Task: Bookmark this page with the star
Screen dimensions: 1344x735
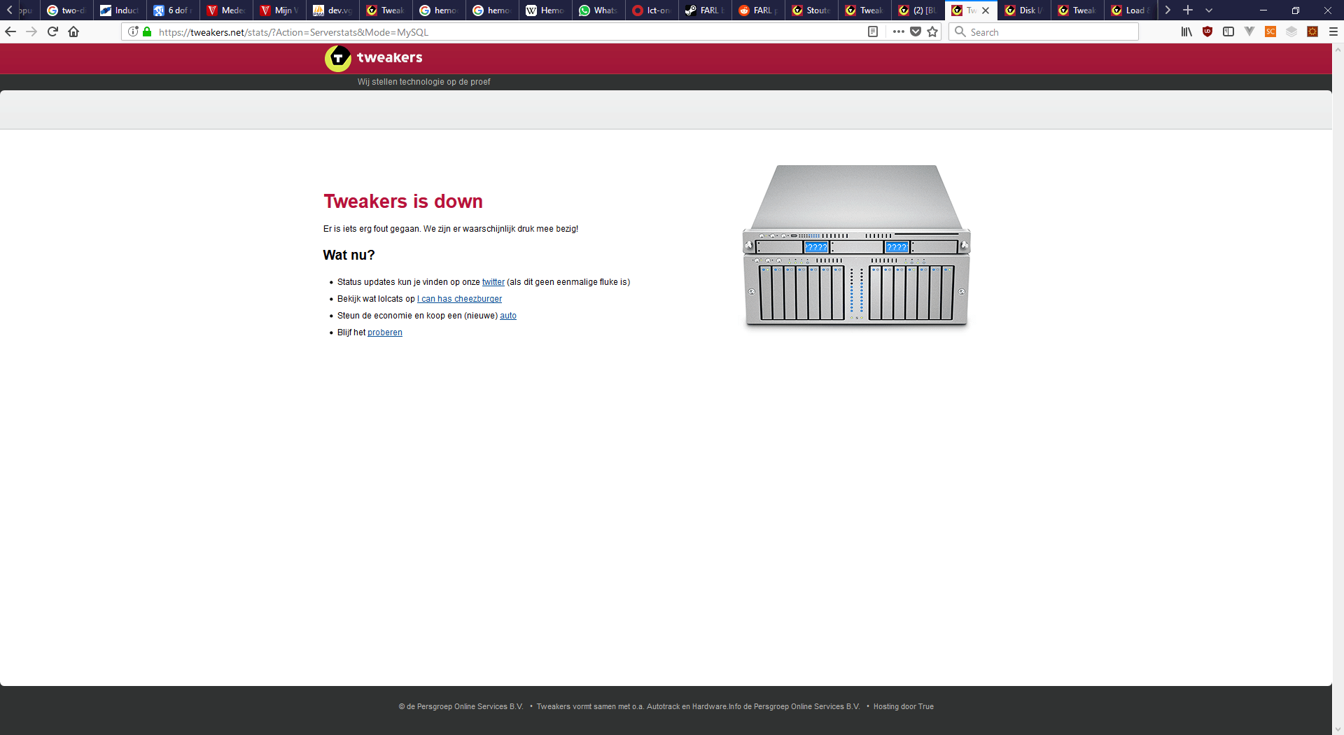Action: click(932, 31)
